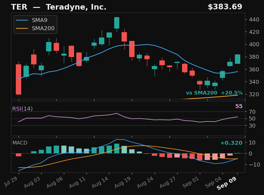Click the RSI 30 axis label
Screen dimensions: 264x195
(252, 126)
